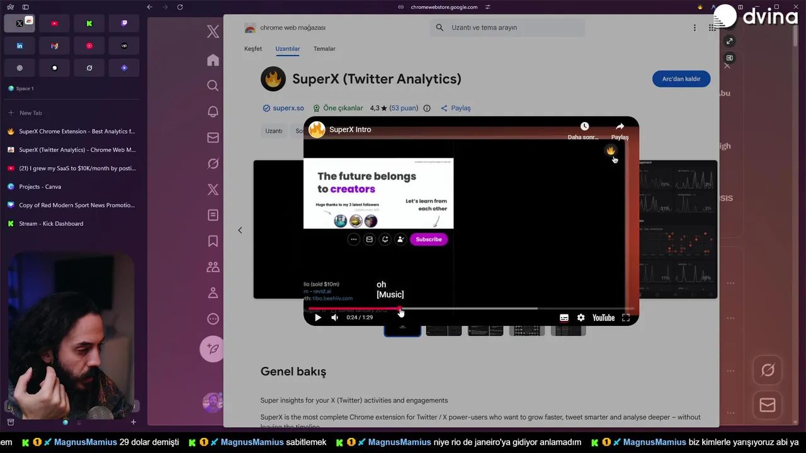This screenshot has width=806, height=453.
Task: Mute the video with speaker icon
Action: point(334,318)
